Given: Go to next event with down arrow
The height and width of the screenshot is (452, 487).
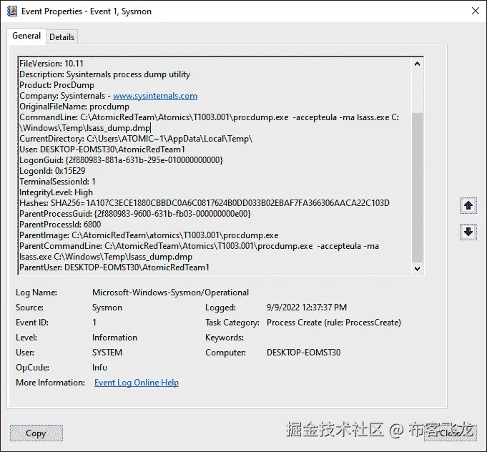Looking at the screenshot, I should coord(468,232).
